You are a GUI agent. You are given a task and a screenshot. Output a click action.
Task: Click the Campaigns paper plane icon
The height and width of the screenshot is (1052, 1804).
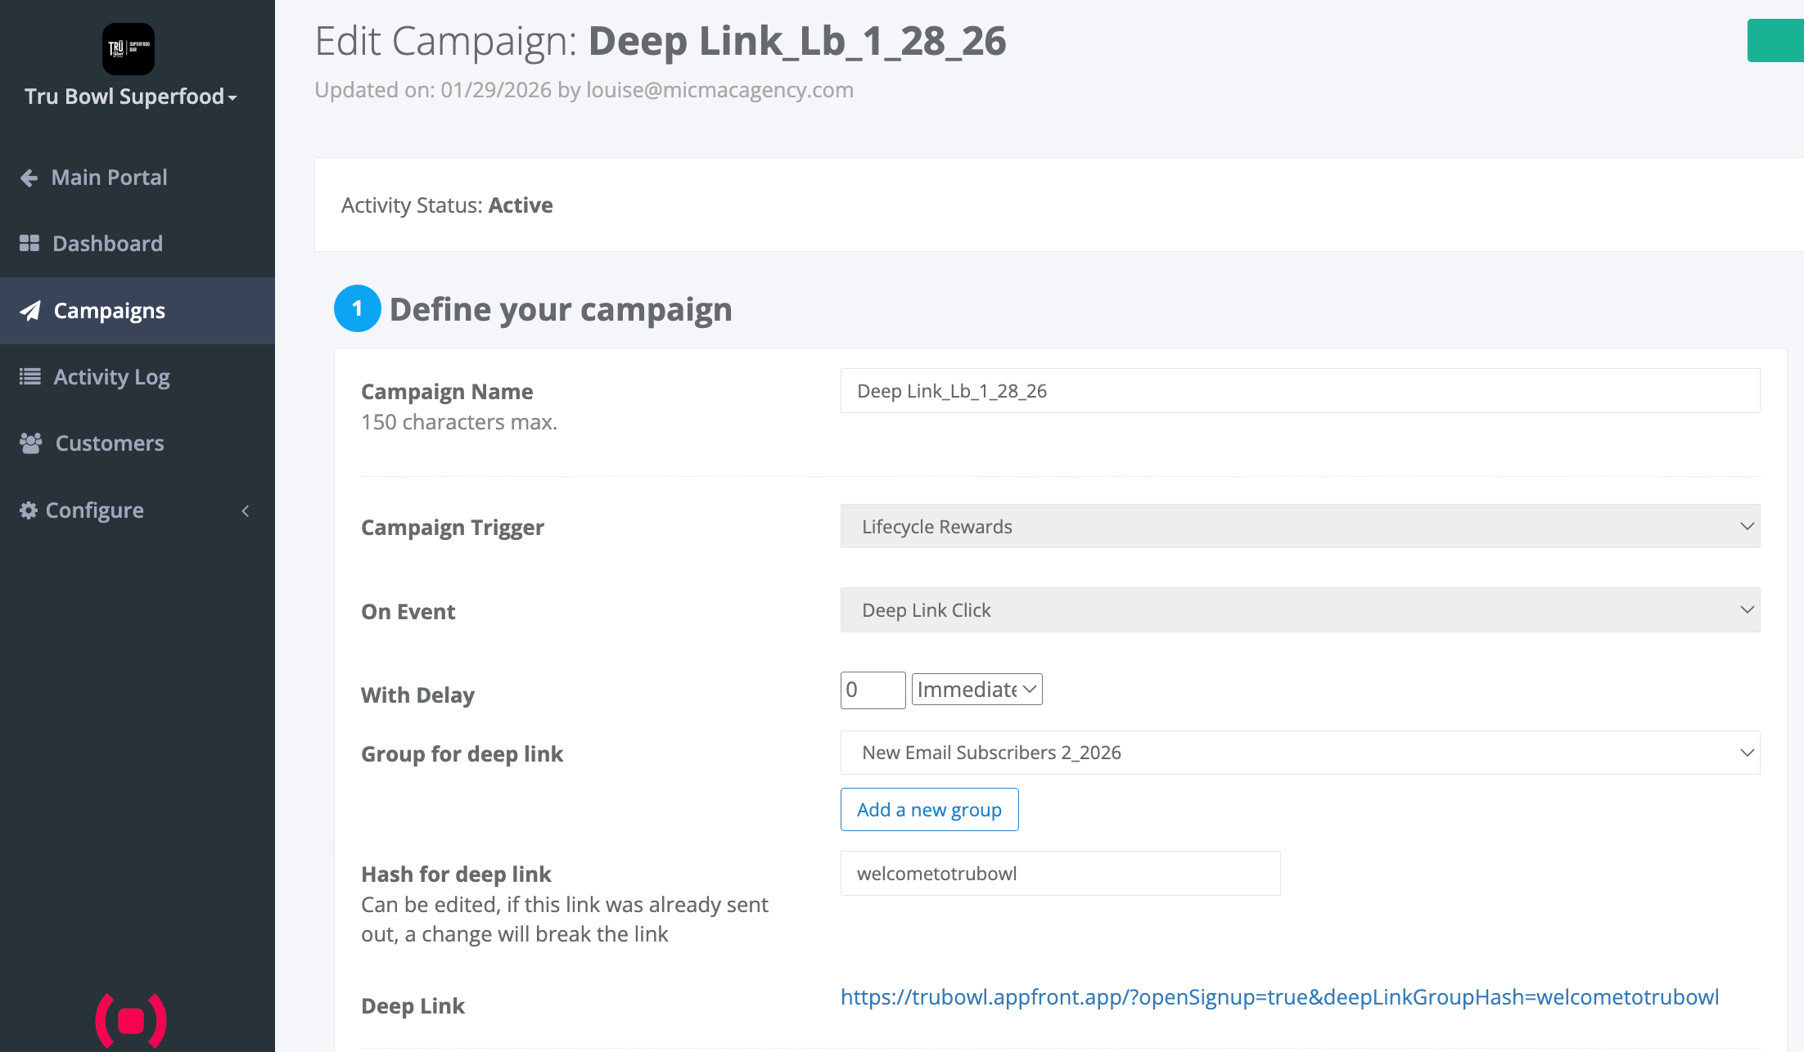30,311
